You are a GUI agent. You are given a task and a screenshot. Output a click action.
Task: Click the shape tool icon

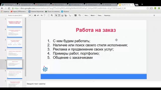(x=65, y=15)
